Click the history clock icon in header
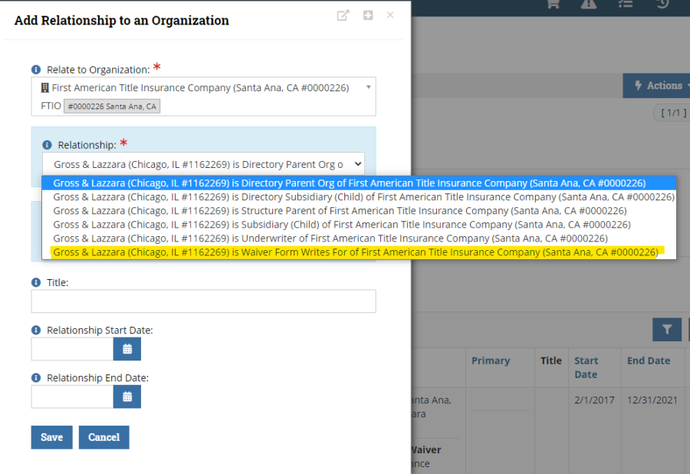Screen dimensions: 690x474 pos(662,4)
